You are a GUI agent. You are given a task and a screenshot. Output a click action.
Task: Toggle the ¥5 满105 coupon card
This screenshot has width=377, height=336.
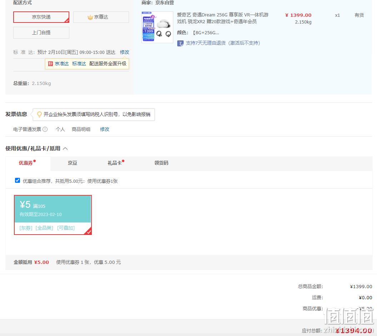coord(53,215)
